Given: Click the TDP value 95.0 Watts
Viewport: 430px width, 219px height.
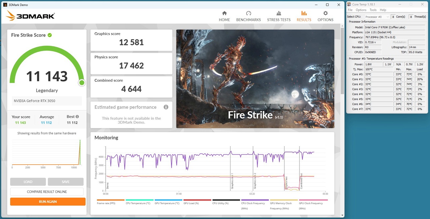Looking at the screenshot, I should 417,52.
